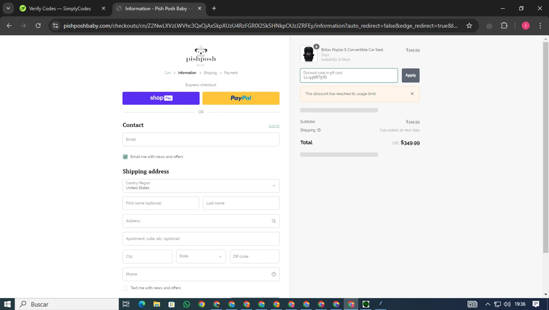Click the volume icon in system tray
The width and height of the screenshot is (549, 310).
point(507,304)
